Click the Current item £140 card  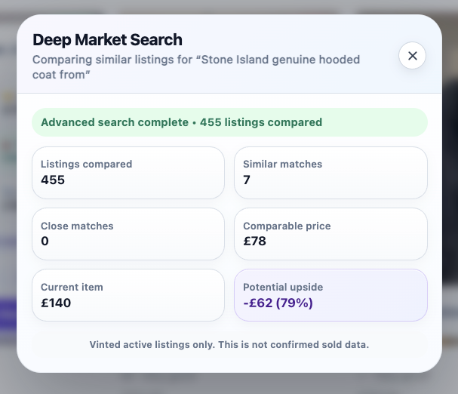point(128,295)
